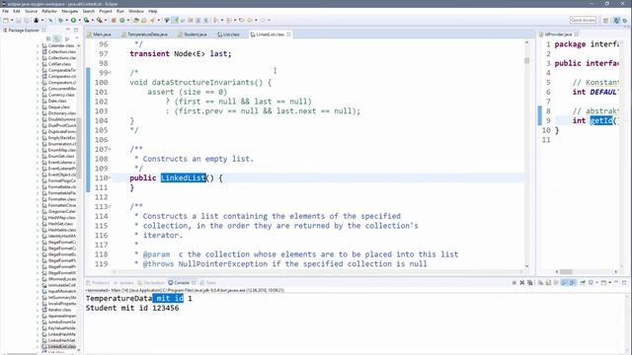Click the Debug bug icon in toolbar
This screenshot has width=632, height=355.
pyautogui.click(x=60, y=20)
